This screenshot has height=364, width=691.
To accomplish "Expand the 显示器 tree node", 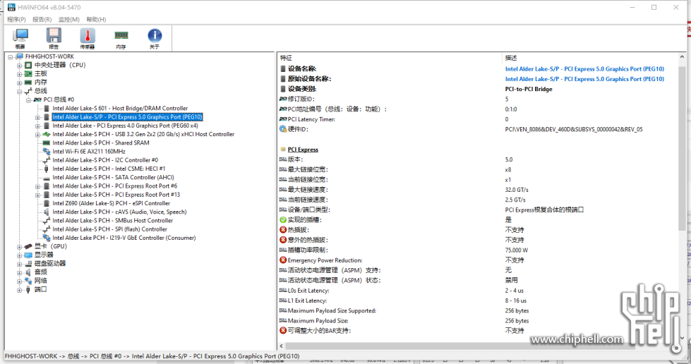I will click(19, 255).
